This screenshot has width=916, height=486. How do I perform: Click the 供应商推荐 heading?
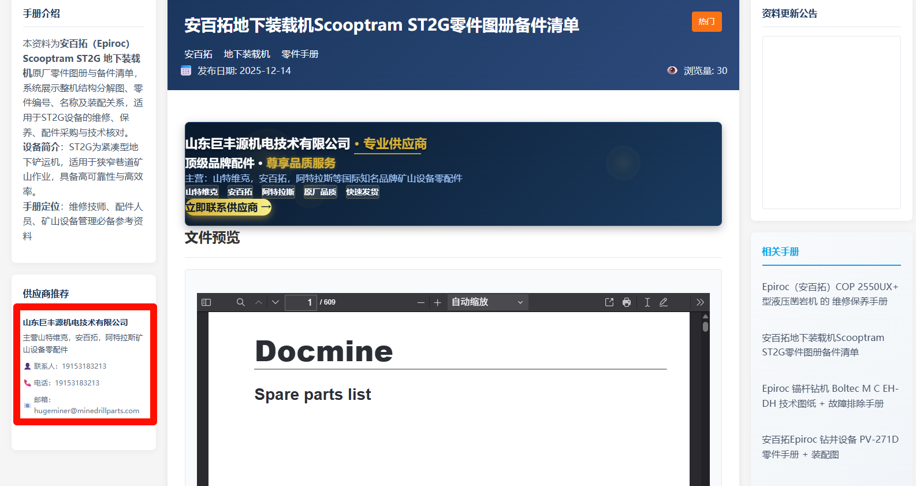[x=46, y=294]
